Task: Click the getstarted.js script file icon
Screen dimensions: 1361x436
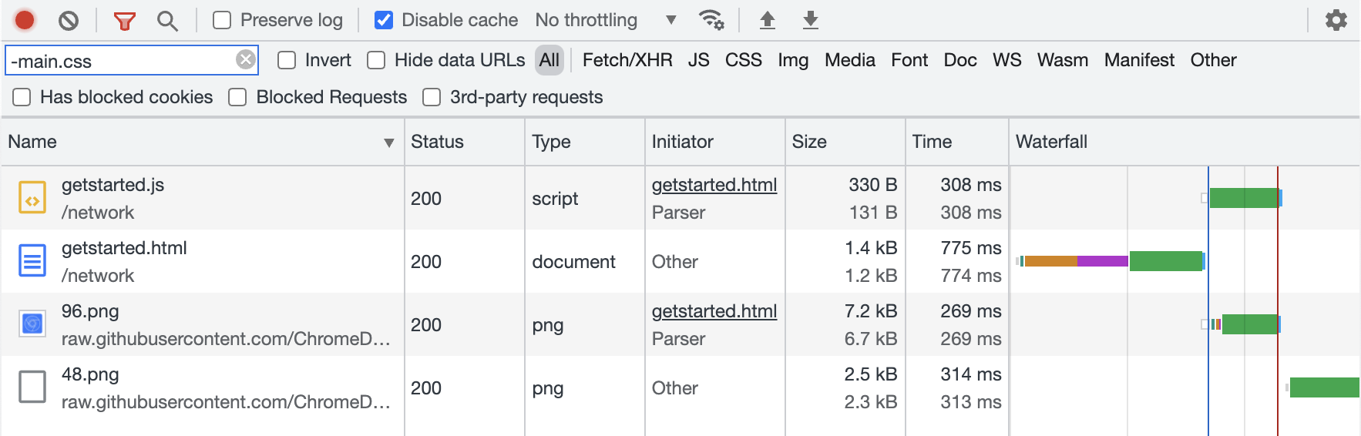Action: click(32, 198)
